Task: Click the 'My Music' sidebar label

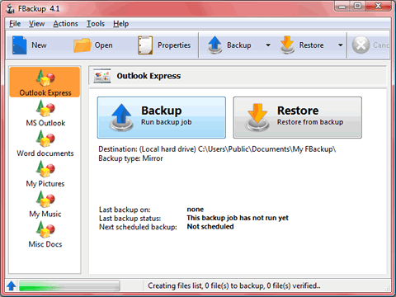Action: (45, 214)
